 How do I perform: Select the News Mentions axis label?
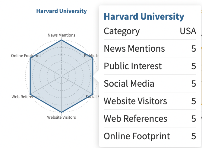click(62, 35)
